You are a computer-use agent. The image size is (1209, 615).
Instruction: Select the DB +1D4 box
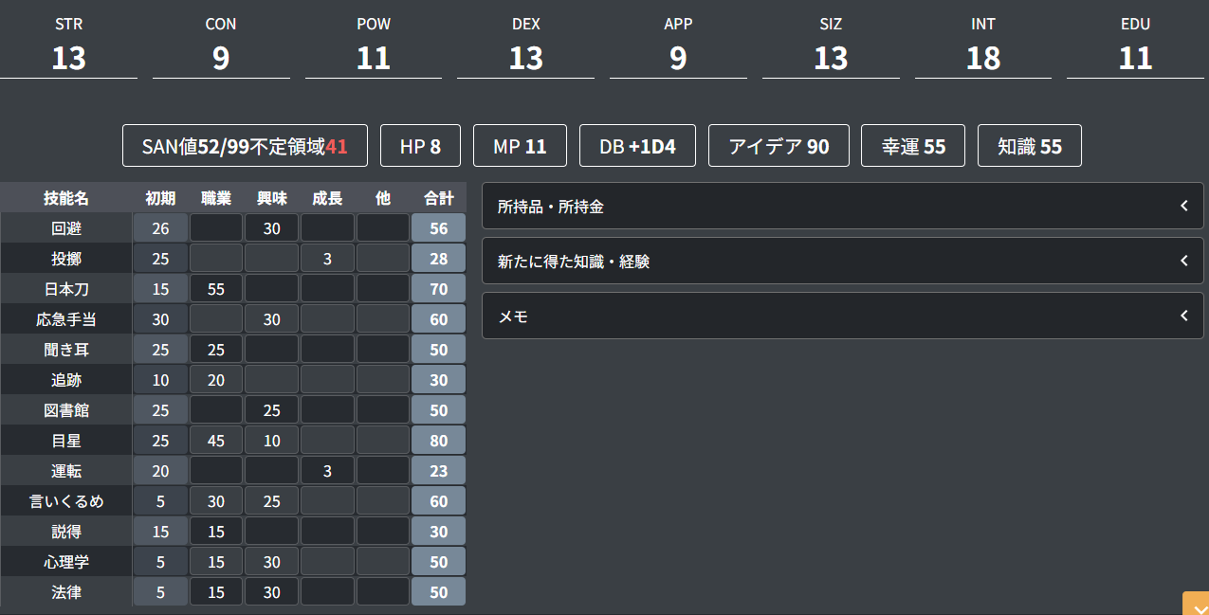(637, 146)
